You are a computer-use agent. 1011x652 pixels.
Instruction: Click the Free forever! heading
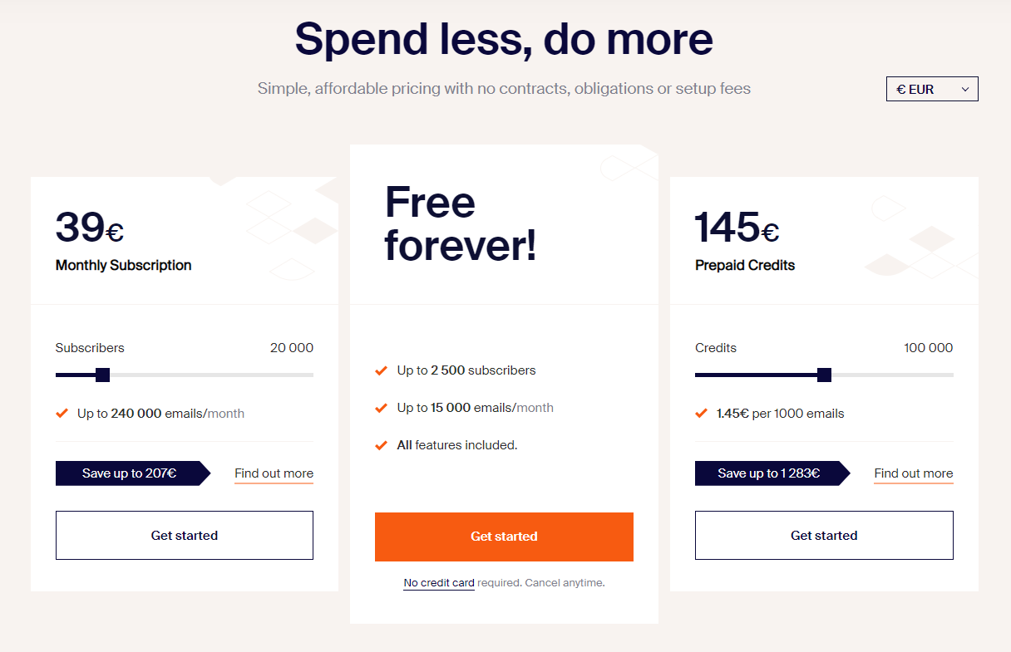461,224
